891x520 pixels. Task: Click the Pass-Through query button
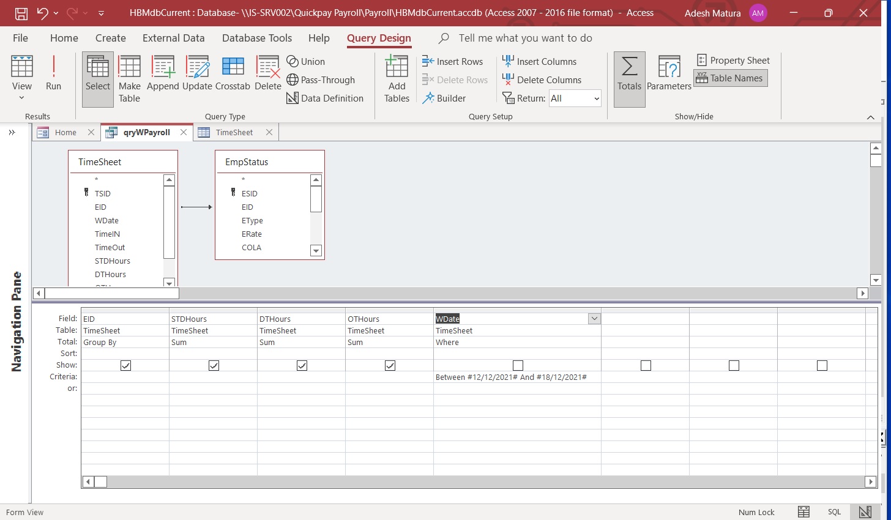pyautogui.click(x=321, y=80)
